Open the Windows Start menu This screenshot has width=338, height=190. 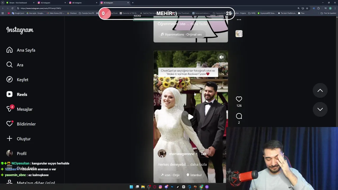(131, 187)
